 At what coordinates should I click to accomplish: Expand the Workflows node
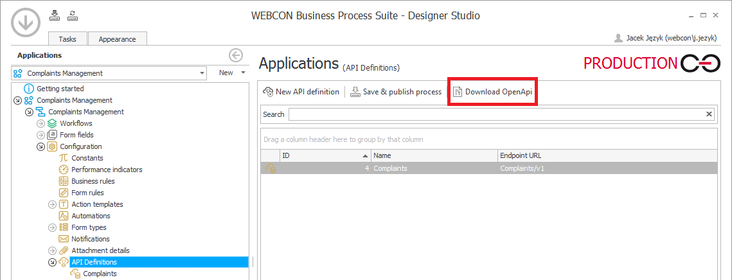pyautogui.click(x=40, y=124)
